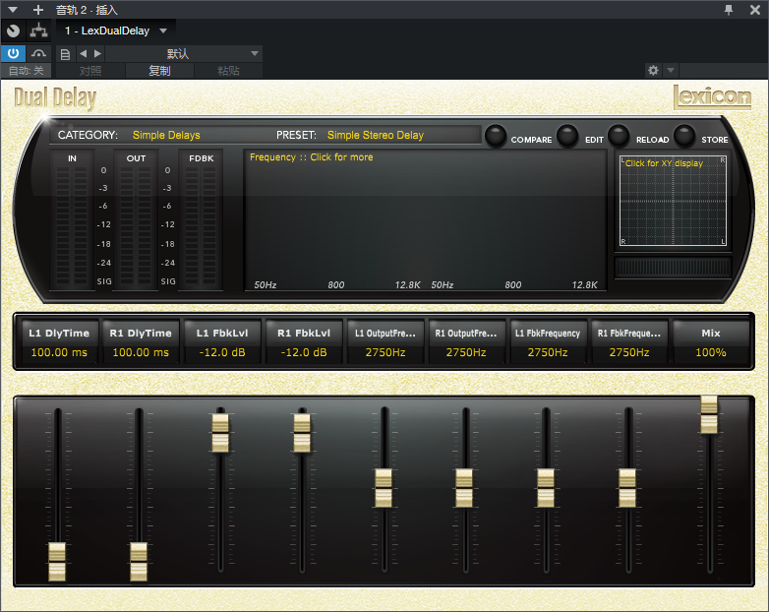The width and height of the screenshot is (769, 612).
Task: Click the RELOAD round button
Action: (x=619, y=136)
